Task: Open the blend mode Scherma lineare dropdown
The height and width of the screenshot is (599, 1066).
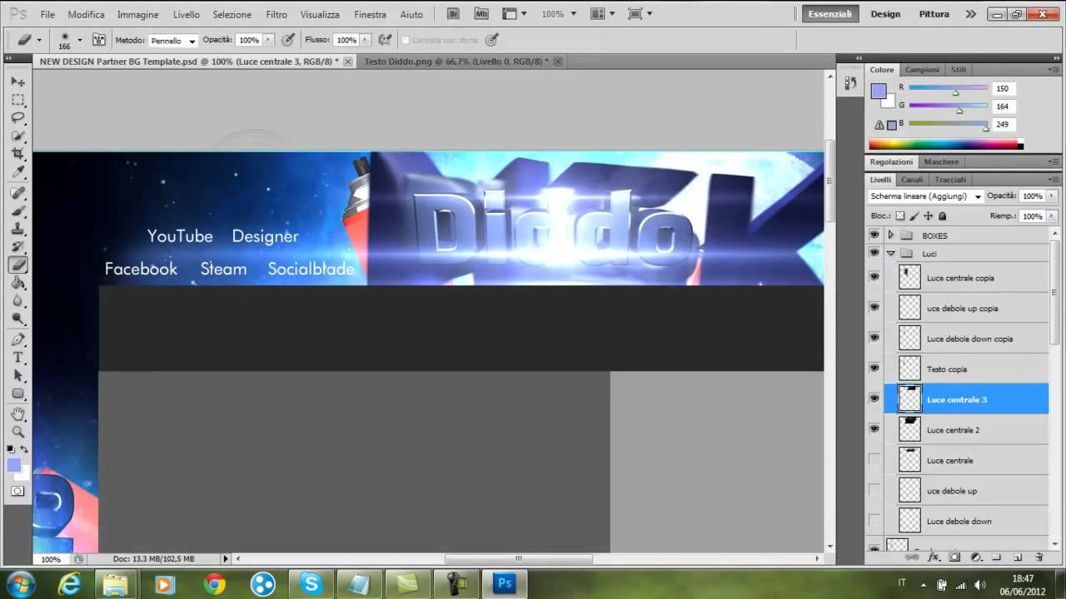Action: coord(925,196)
